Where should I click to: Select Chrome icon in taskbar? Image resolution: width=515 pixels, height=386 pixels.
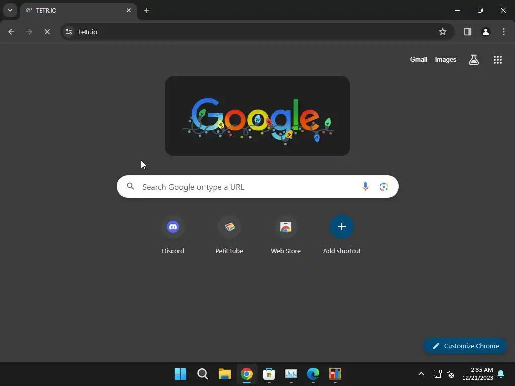[x=246, y=374]
